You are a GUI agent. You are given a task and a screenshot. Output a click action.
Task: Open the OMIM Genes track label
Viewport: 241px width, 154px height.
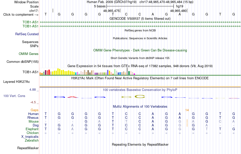28,54
